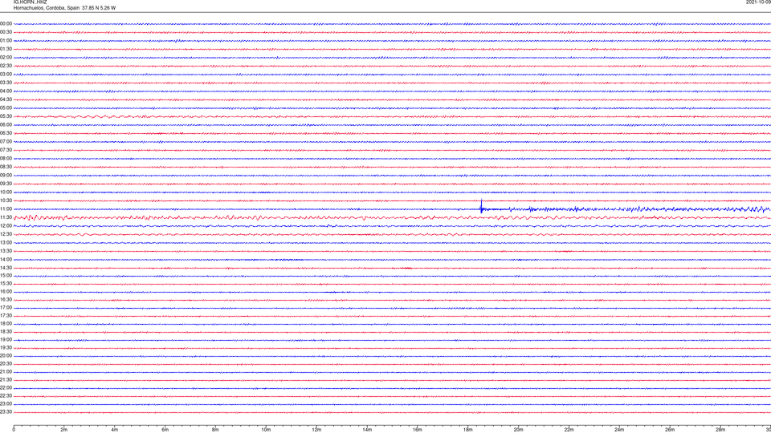Select the 10:30 row label
Screen dimensions: 771x433
click(6, 200)
